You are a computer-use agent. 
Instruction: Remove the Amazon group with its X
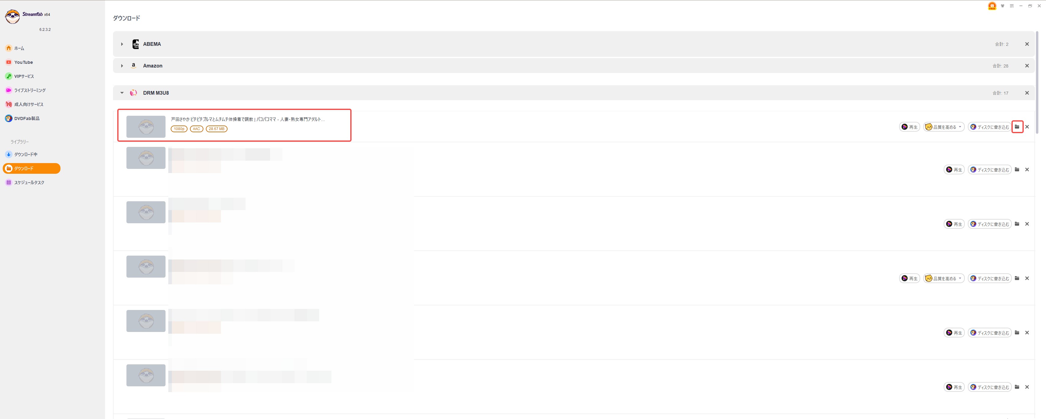coord(1027,66)
